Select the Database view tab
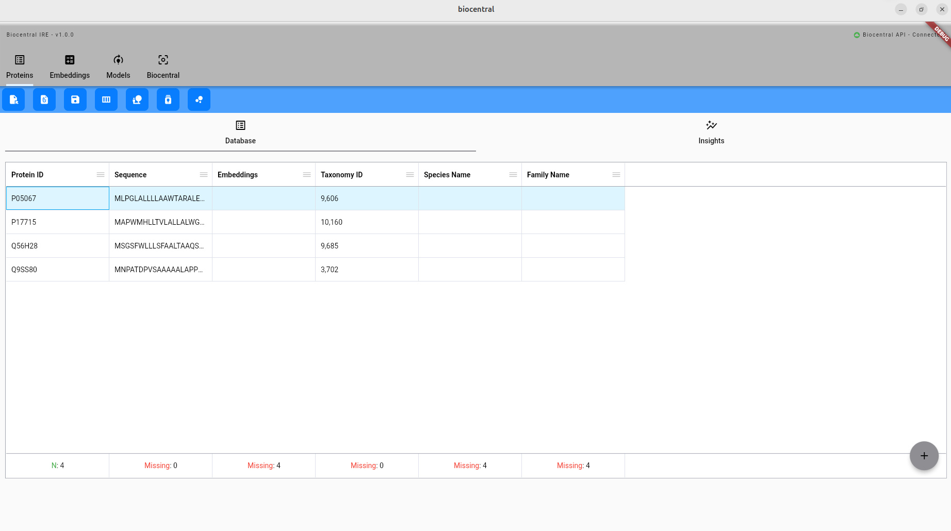The image size is (951, 531). click(240, 132)
